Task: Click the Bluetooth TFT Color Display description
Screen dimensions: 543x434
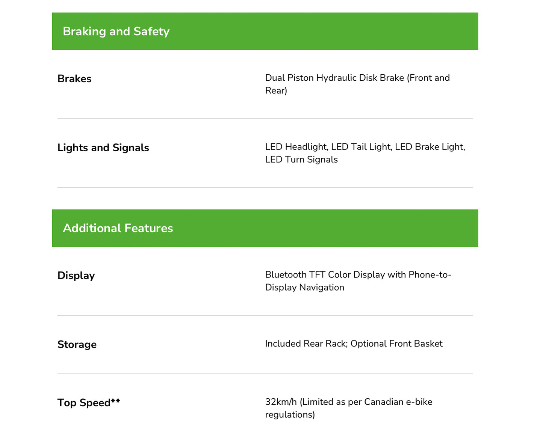Action: (358, 281)
